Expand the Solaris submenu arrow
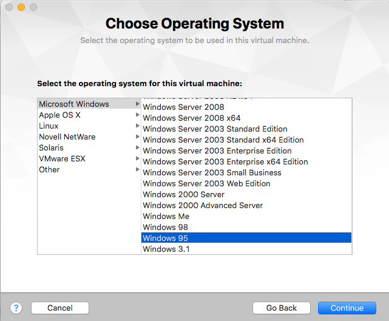 click(x=138, y=147)
